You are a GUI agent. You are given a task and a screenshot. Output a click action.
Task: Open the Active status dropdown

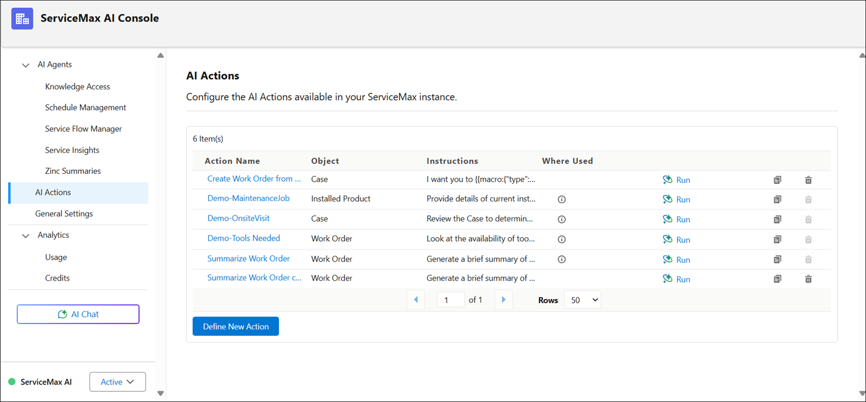pos(117,382)
